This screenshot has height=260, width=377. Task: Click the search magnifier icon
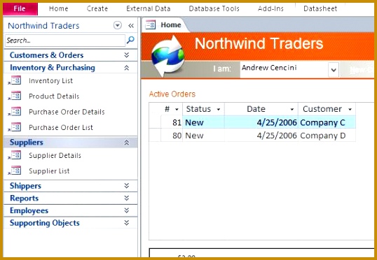130,40
